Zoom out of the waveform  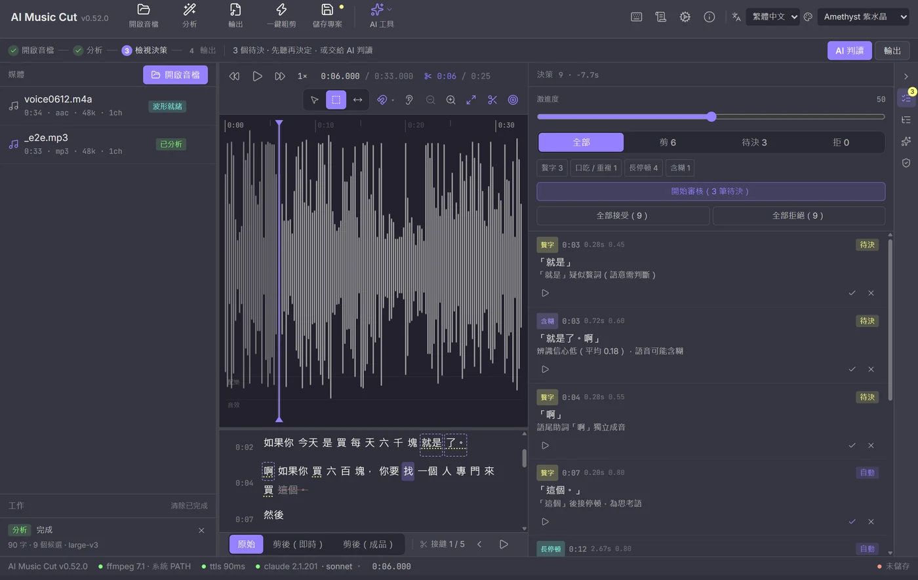tap(430, 100)
